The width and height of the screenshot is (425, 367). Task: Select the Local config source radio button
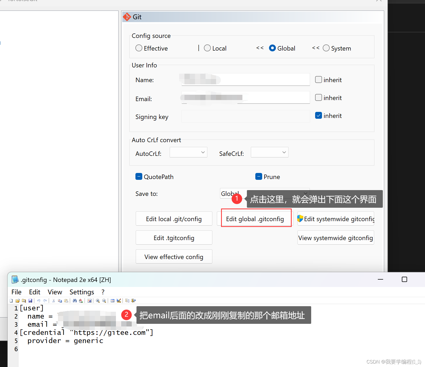pos(207,48)
